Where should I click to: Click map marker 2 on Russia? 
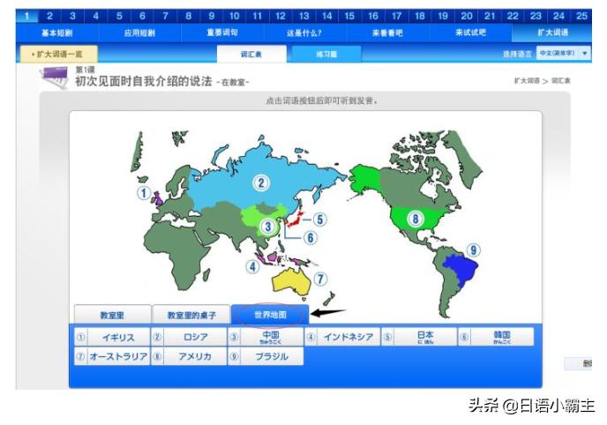(x=261, y=183)
